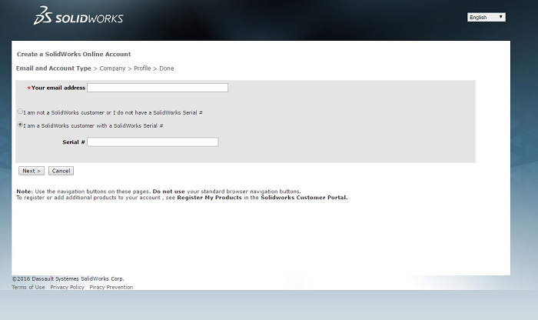The width and height of the screenshot is (538, 320).
Task: Click the 'Email and Account Type' step
Action: (x=54, y=68)
